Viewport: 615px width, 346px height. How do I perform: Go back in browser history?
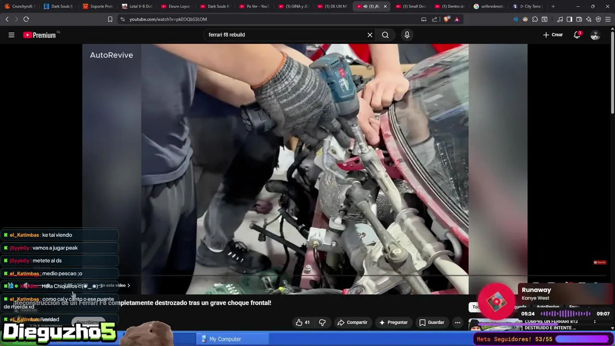[x=7, y=19]
